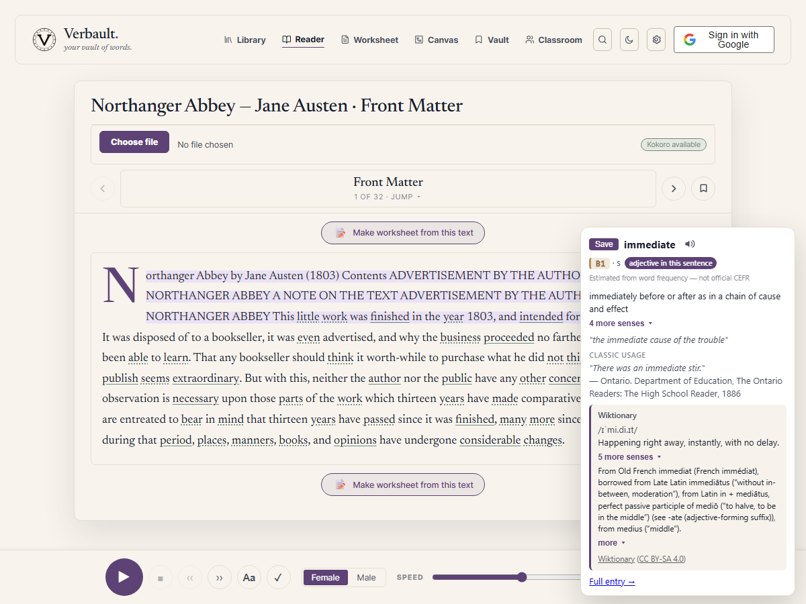
Task: Open the Wiktionary source link
Action: tap(616, 559)
